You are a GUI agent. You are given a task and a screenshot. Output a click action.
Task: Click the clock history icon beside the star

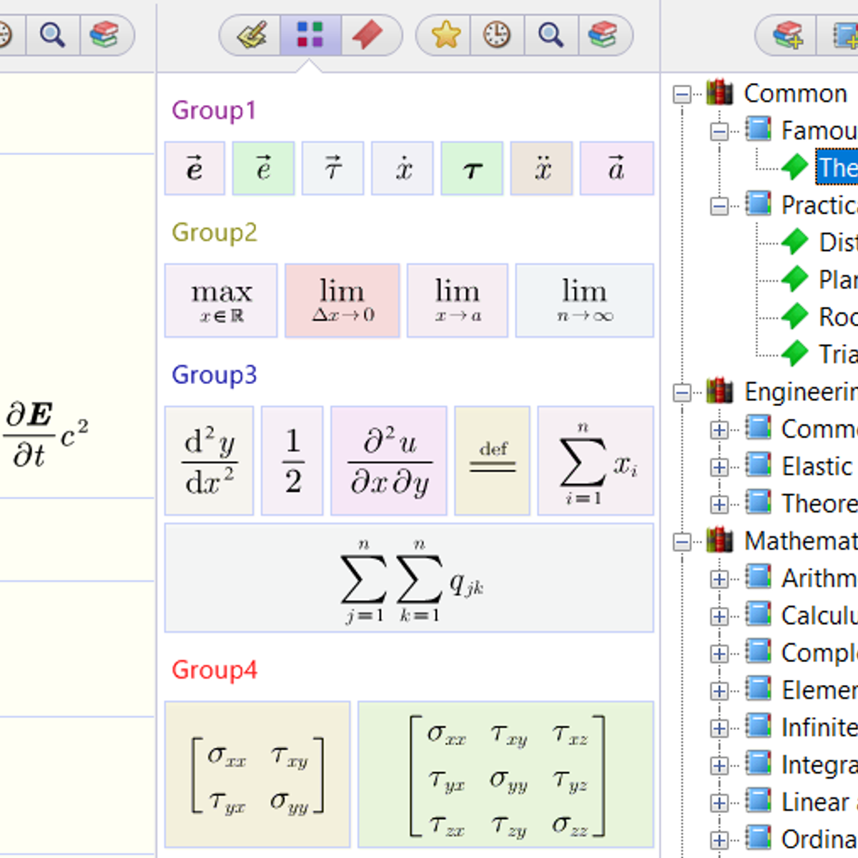[497, 35]
